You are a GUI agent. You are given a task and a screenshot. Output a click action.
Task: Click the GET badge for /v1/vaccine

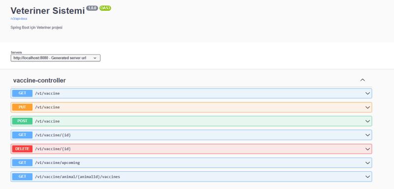22,93
